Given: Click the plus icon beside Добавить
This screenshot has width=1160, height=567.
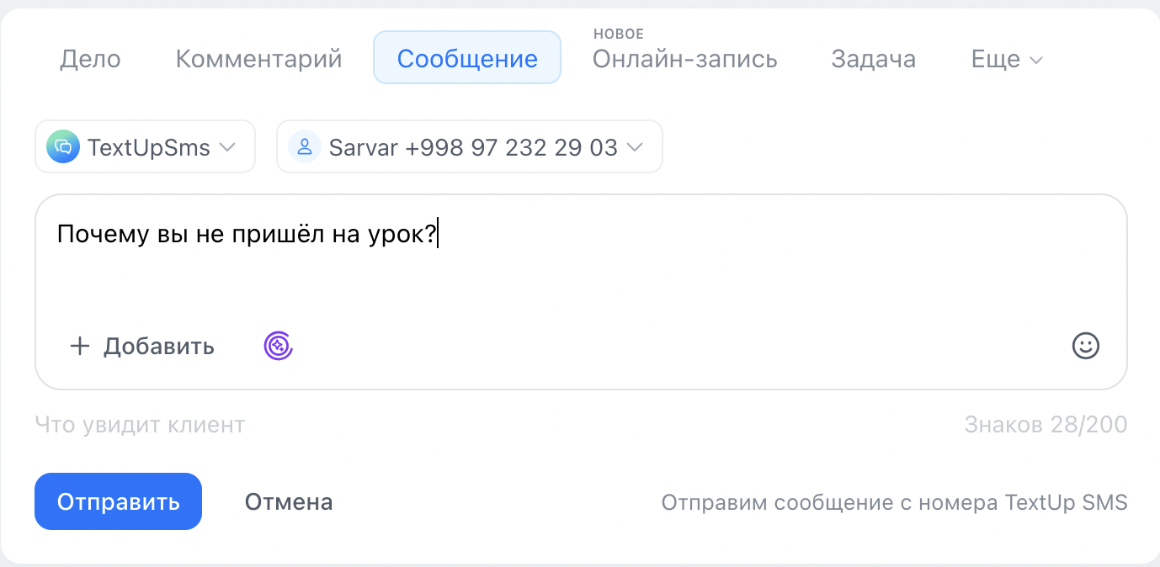Looking at the screenshot, I should click(79, 346).
